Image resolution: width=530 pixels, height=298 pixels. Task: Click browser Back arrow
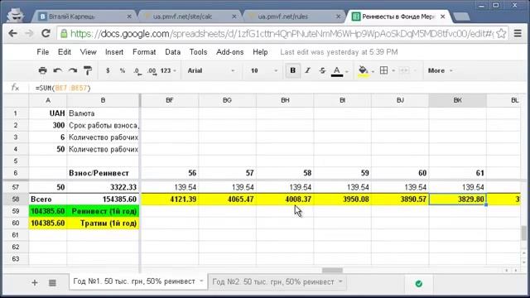13,33
